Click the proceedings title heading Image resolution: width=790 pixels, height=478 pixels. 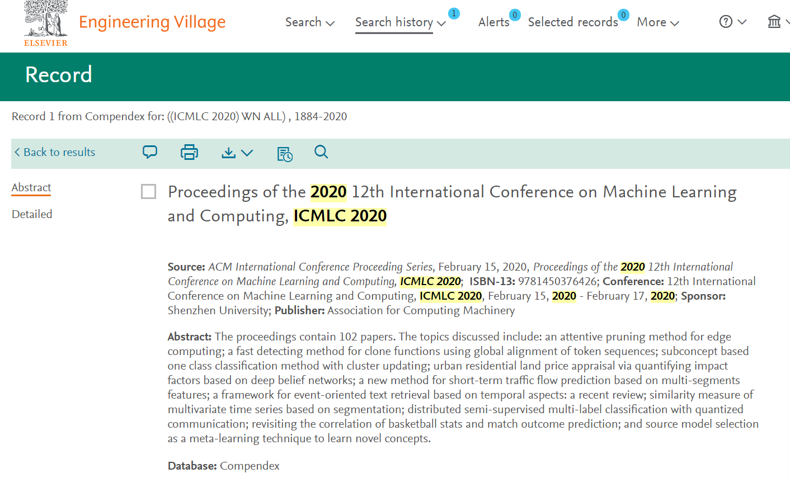tap(452, 203)
